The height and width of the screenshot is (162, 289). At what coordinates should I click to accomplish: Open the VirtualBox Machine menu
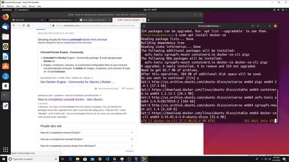(x=10, y=6)
